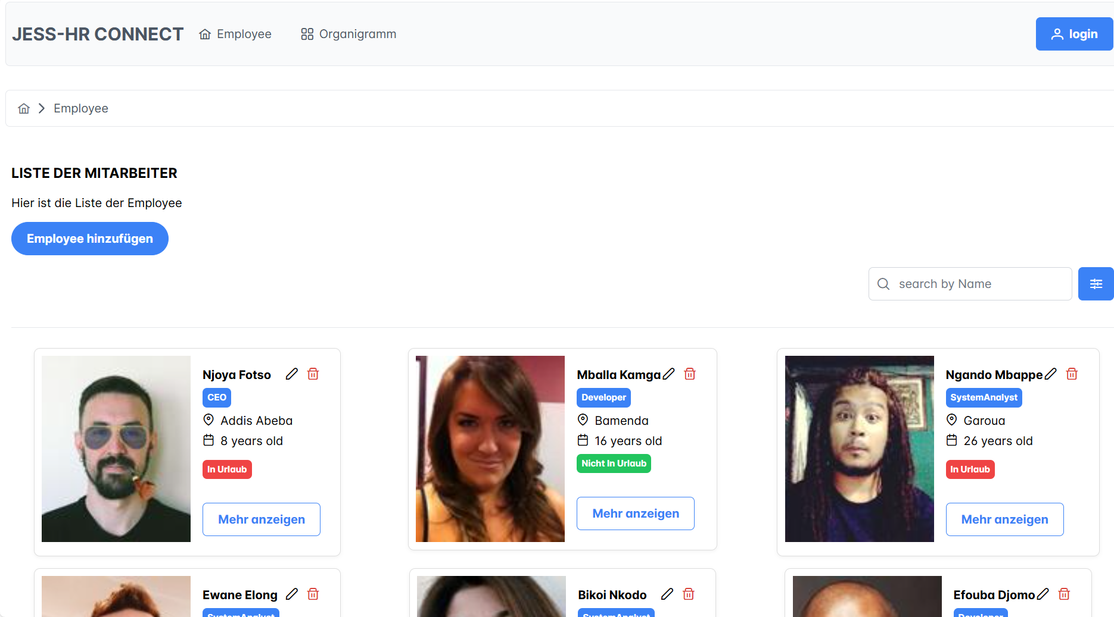
Task: Open the Organigramm navigation menu item
Action: (348, 34)
